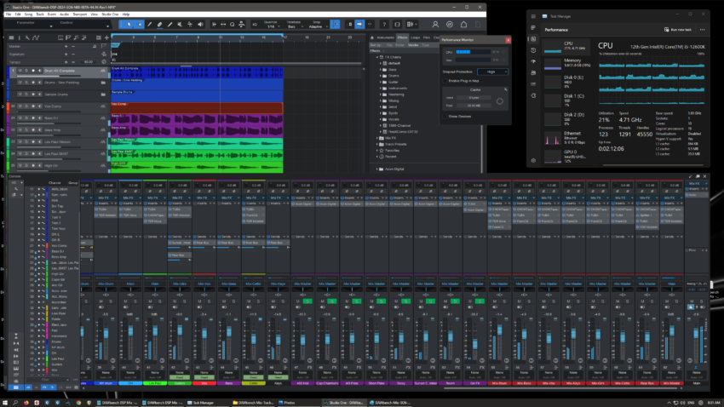Mute the Bass Amp track

pos(20,130)
